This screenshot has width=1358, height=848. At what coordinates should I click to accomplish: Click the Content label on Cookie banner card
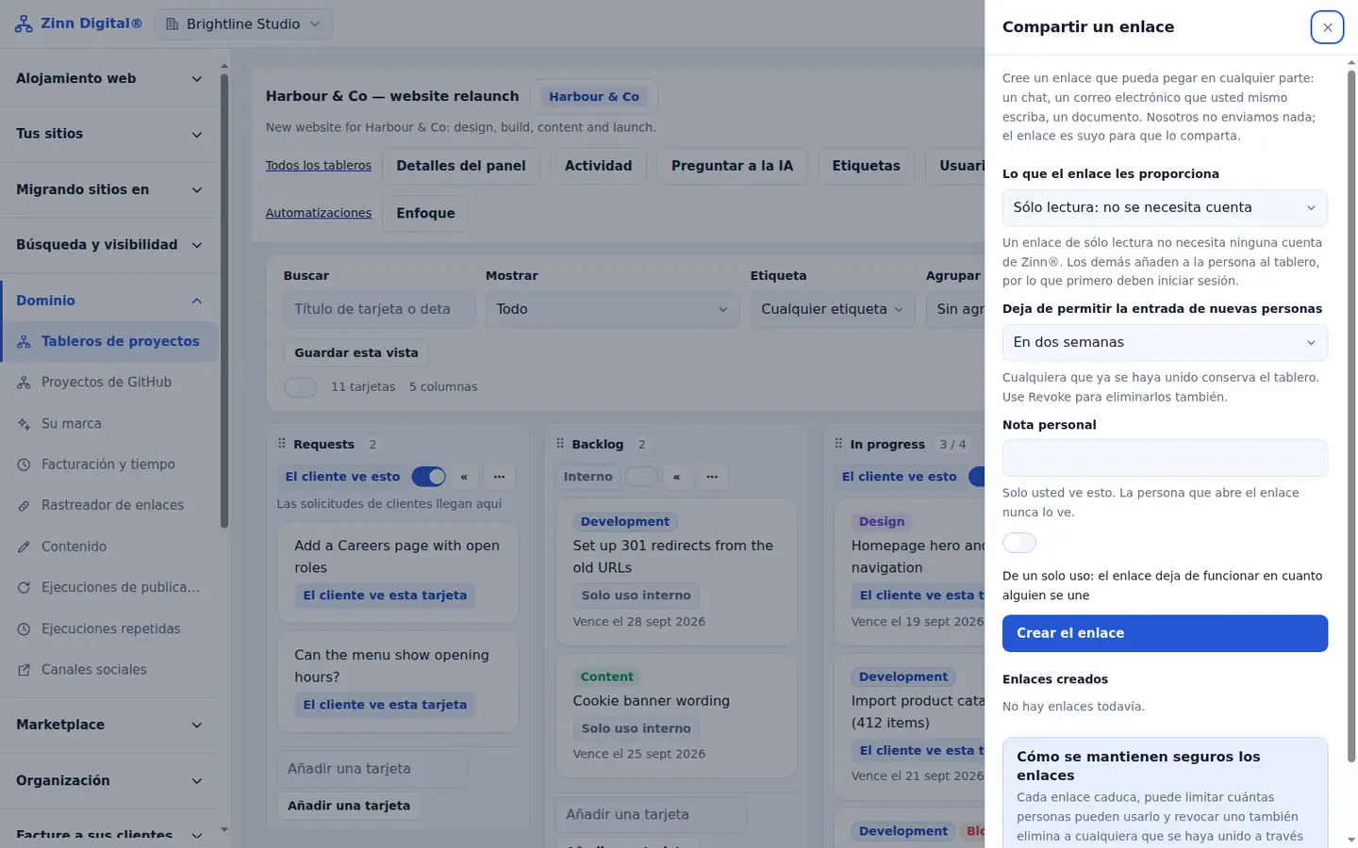606,677
